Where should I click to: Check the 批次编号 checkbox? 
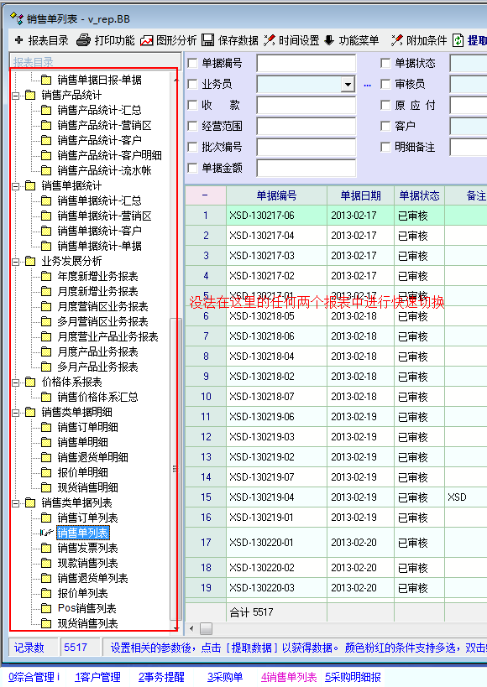(192, 148)
